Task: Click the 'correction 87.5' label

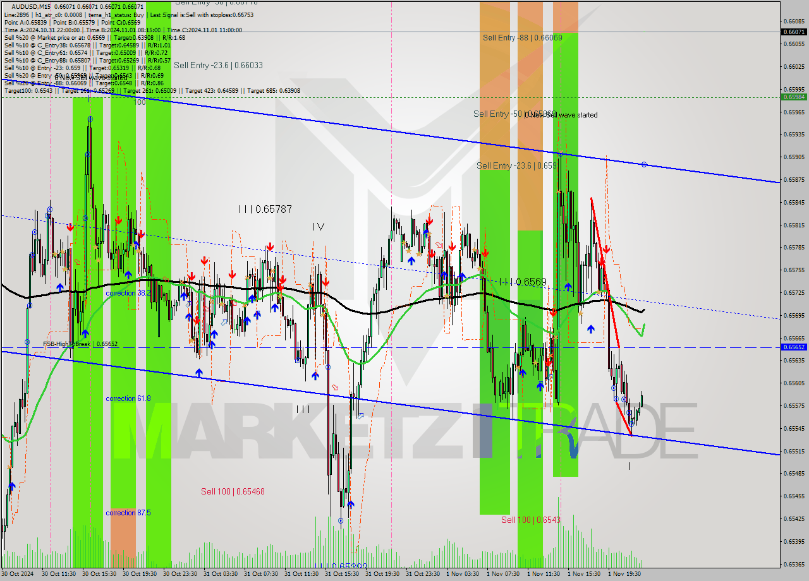Action: 128,513
